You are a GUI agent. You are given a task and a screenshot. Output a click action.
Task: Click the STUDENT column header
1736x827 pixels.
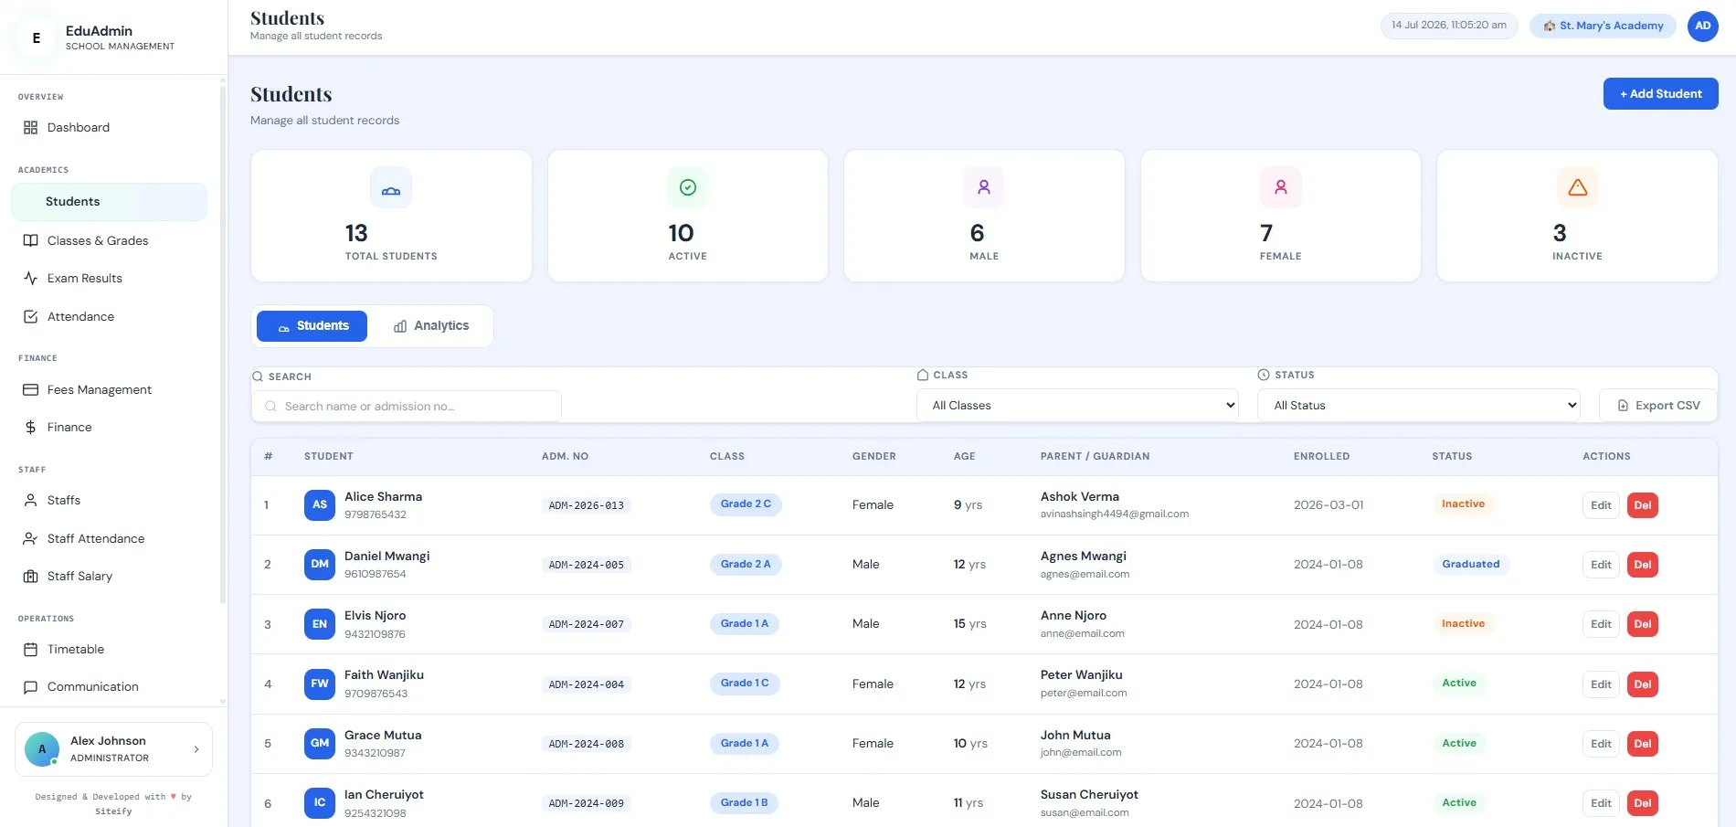329,456
